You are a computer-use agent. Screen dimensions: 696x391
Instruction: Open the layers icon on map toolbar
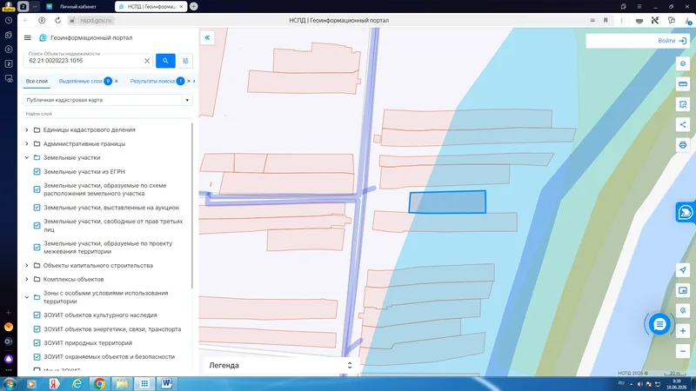pos(683,63)
